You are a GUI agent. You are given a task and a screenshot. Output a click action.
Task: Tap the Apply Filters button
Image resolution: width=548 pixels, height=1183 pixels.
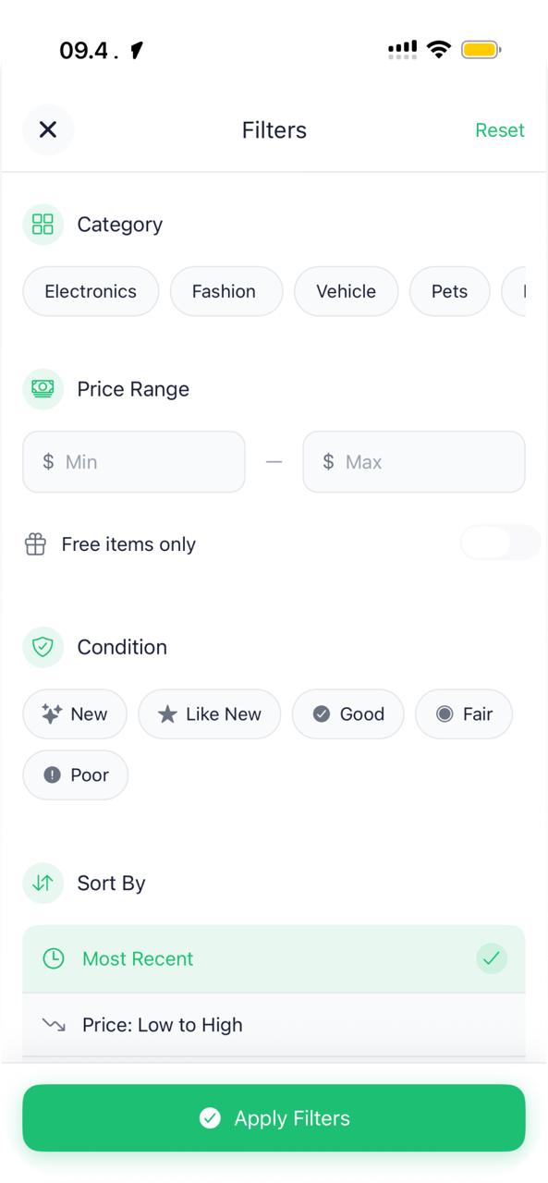click(x=274, y=1117)
